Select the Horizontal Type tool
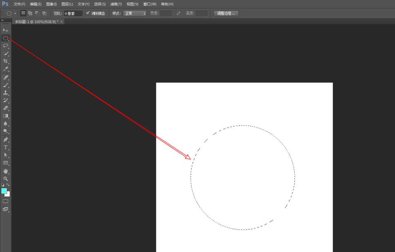 point(6,147)
